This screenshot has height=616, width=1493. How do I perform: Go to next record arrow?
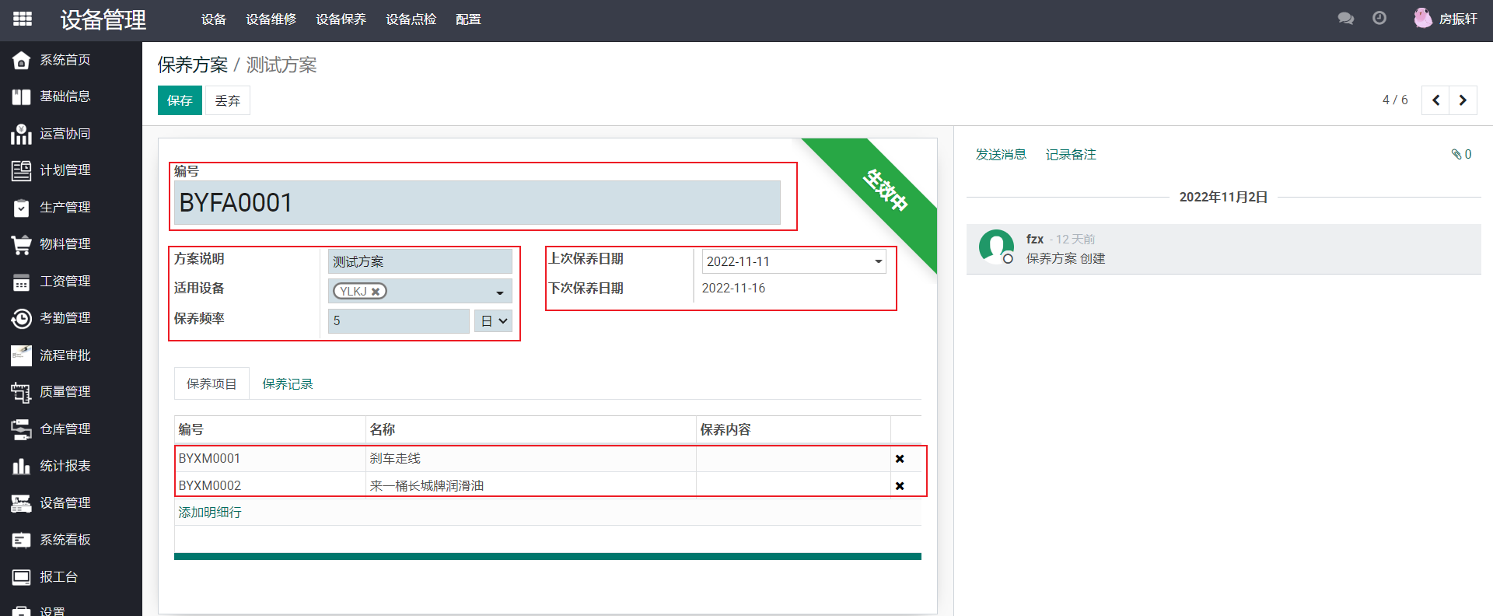click(x=1463, y=100)
